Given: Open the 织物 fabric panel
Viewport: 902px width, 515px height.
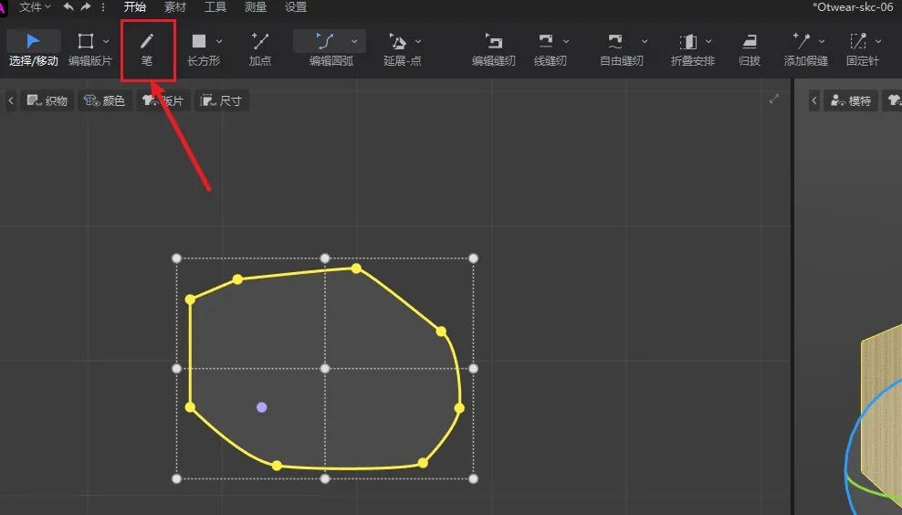Looking at the screenshot, I should (x=47, y=100).
